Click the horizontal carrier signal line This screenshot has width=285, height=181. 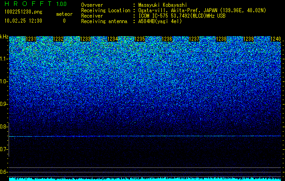145,136
